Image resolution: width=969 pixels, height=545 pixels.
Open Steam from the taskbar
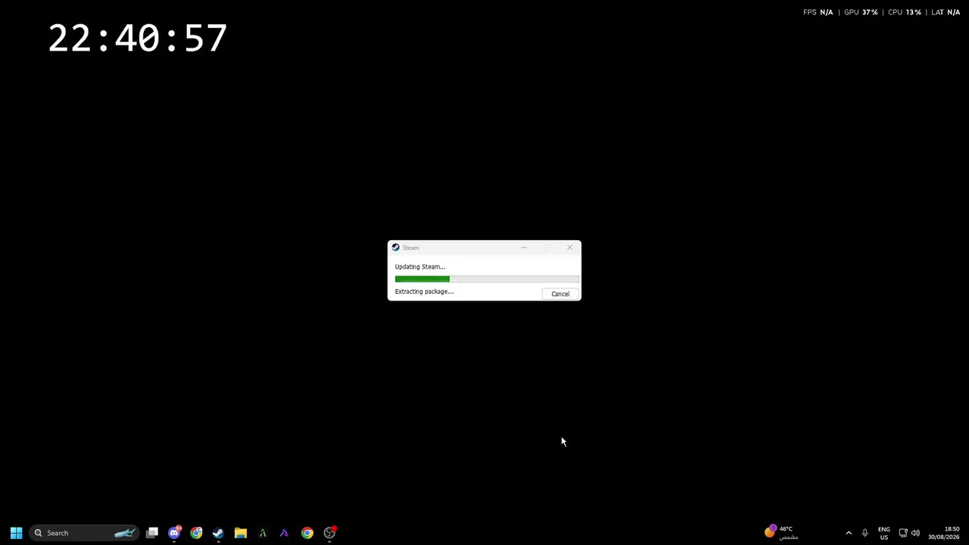tap(218, 533)
